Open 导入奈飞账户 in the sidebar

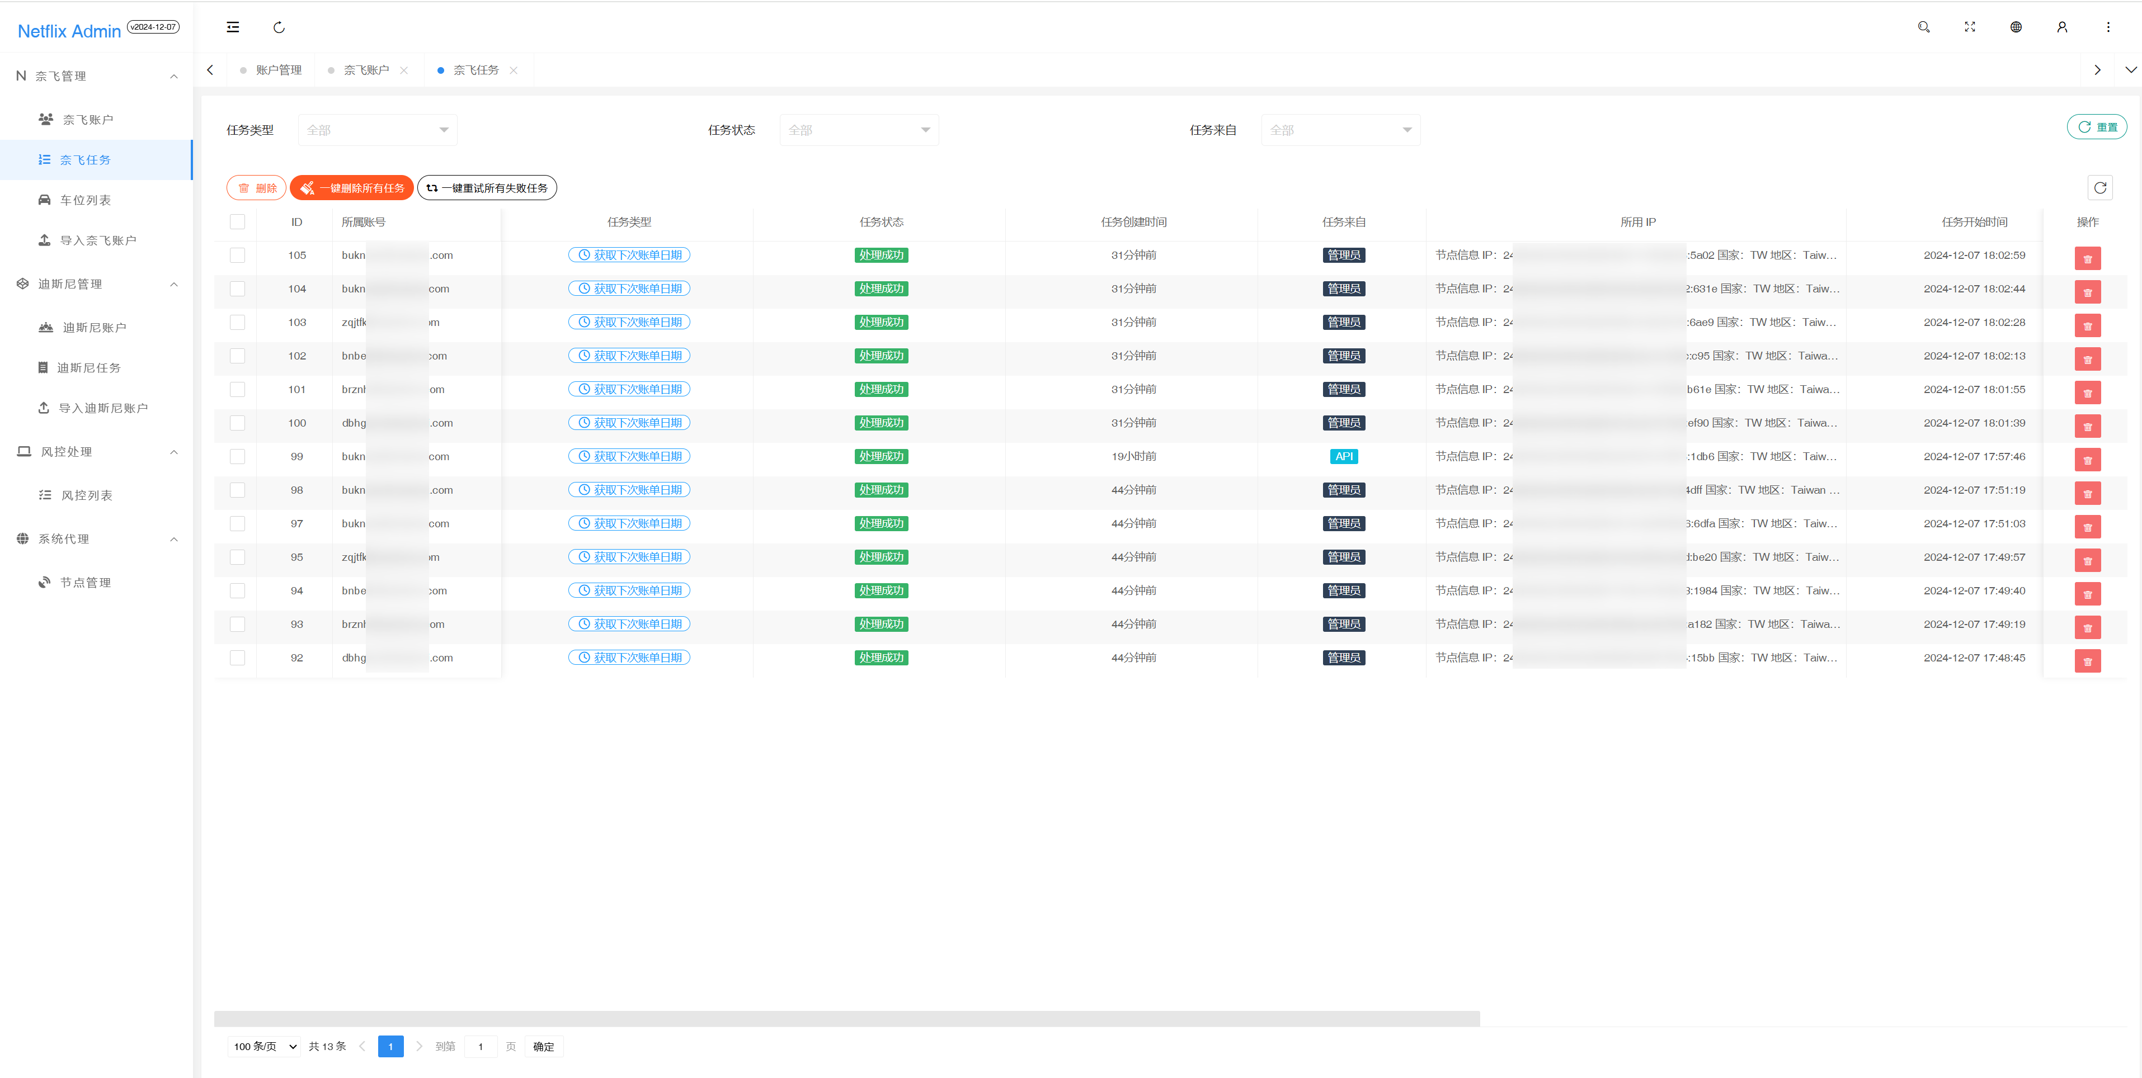point(96,240)
